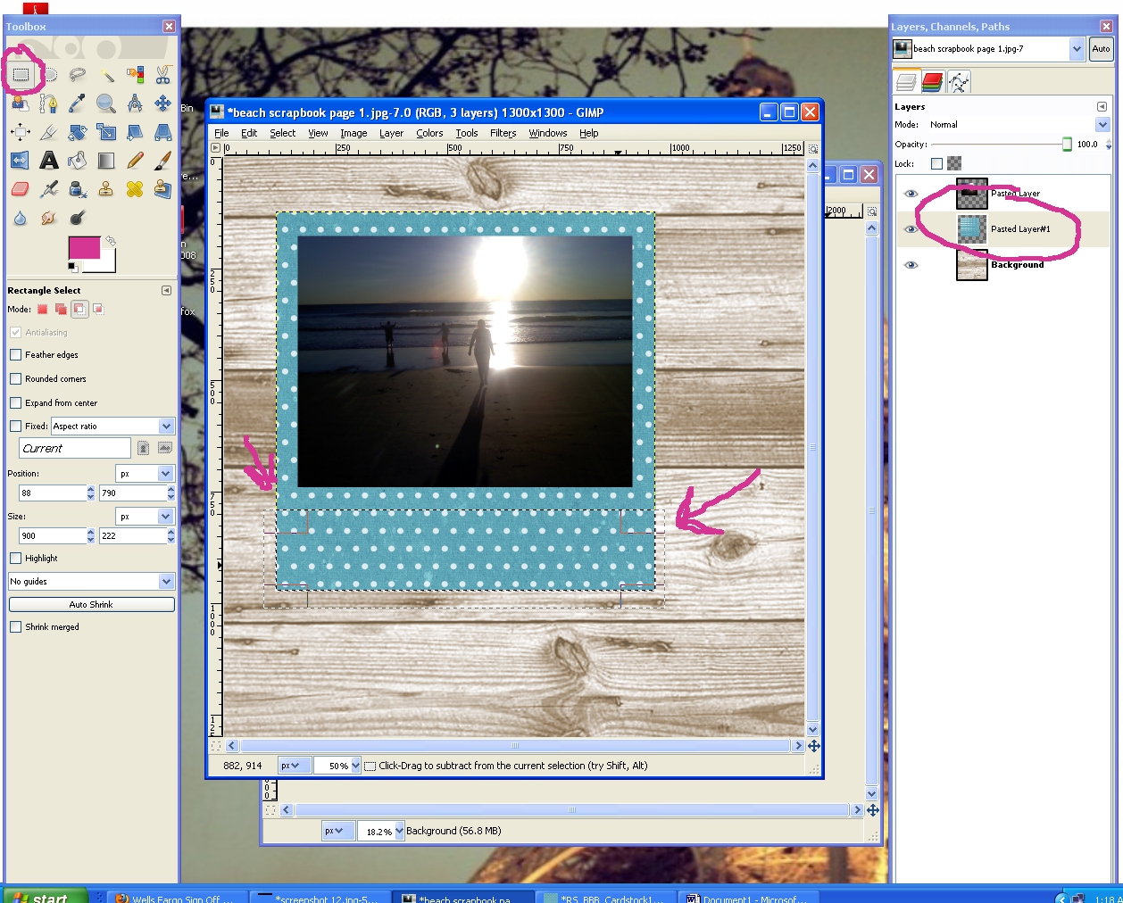Select the Flip tool

[x=21, y=161]
